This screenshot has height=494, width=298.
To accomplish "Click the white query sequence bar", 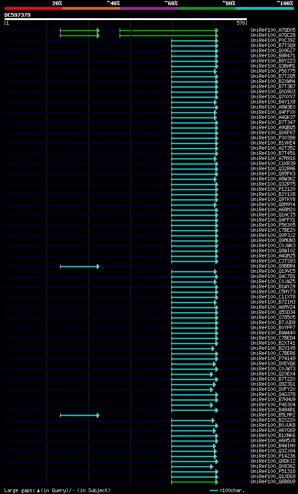I will click(x=125, y=19).
